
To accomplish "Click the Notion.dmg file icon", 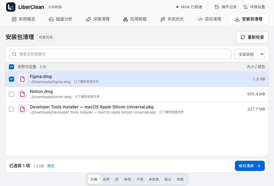I will (22, 94).
